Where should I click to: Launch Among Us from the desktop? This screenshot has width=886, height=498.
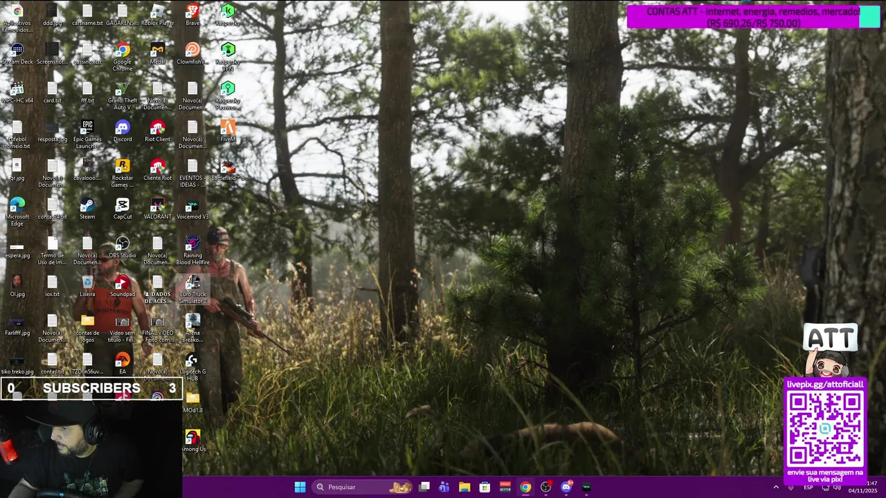pos(193,441)
